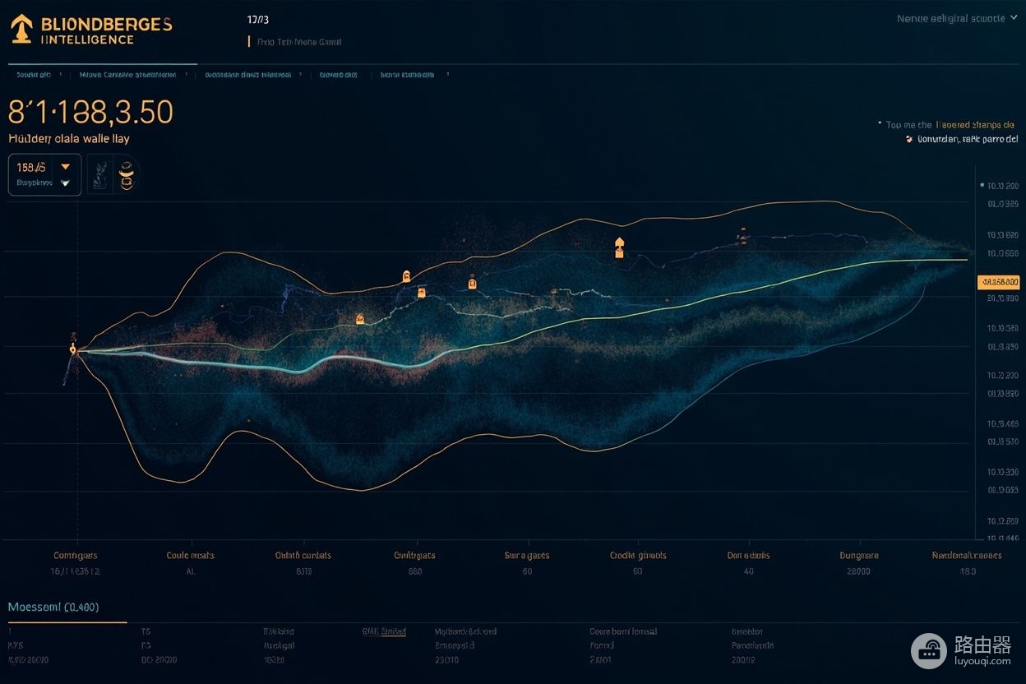Select the first navigation tab under the logo
The height and width of the screenshot is (684, 1026).
click(x=34, y=75)
